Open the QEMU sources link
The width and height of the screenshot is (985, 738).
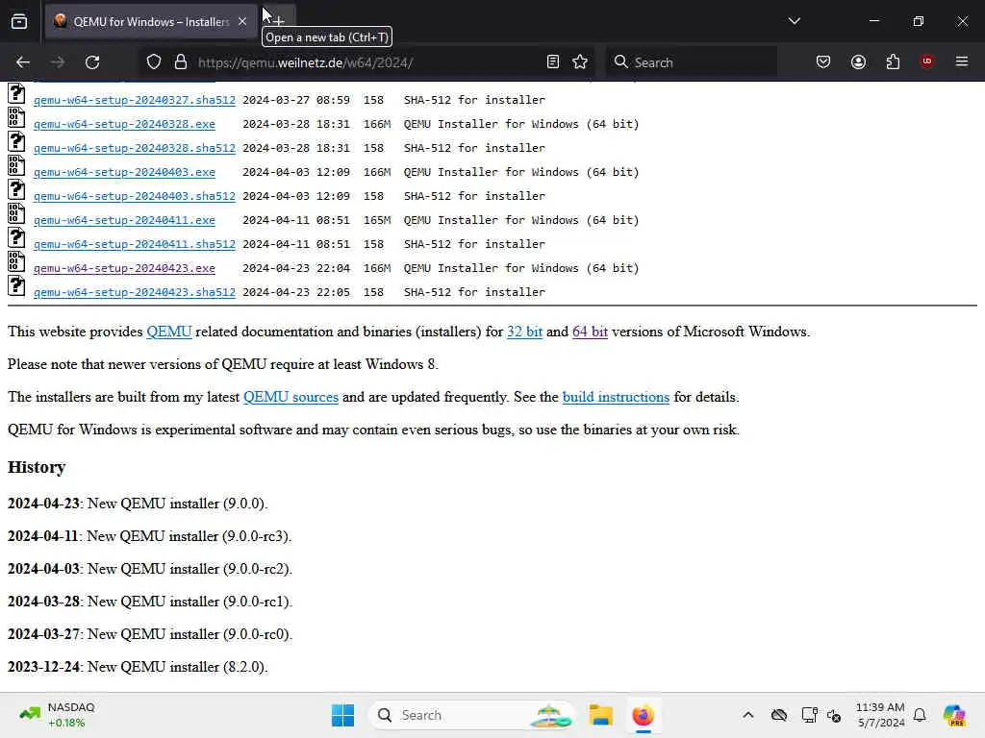(290, 397)
